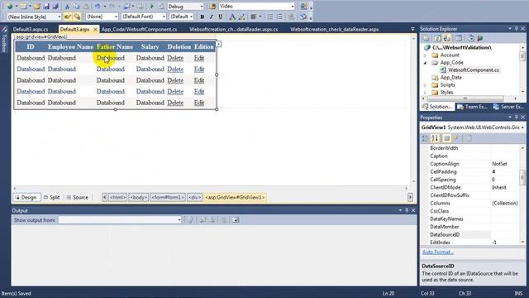Select <form#form1> breadcrumb tag
The width and height of the screenshot is (529, 298).
tap(168, 197)
